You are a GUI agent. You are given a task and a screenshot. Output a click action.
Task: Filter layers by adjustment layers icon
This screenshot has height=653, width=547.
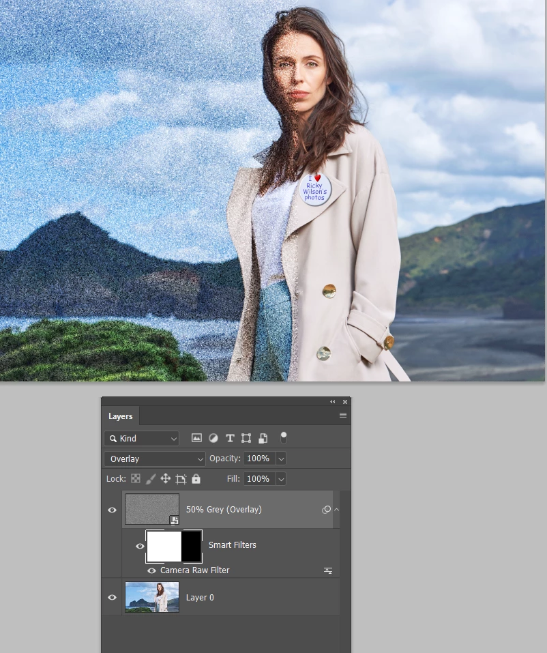[213, 437]
